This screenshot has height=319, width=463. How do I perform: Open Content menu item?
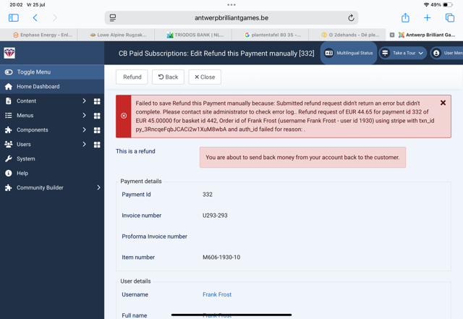point(26,101)
